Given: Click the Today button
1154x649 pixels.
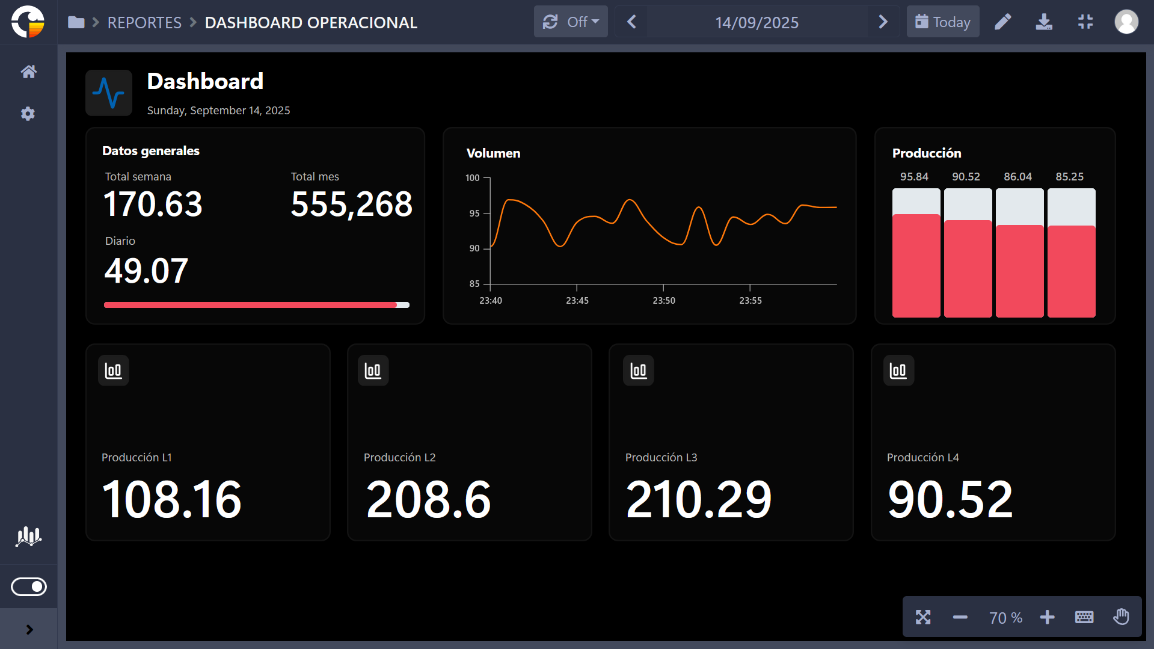Looking at the screenshot, I should pyautogui.click(x=942, y=22).
